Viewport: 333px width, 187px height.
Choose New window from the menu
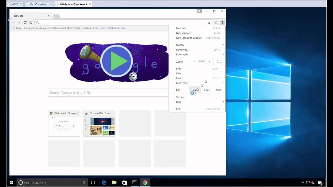(197, 33)
